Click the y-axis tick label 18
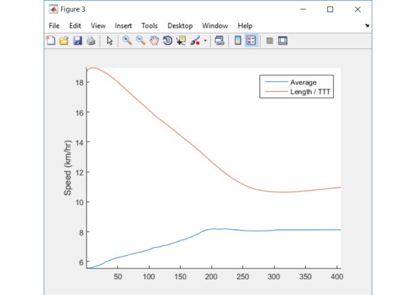Image resolution: width=416 pixels, height=295 pixels. click(80, 82)
